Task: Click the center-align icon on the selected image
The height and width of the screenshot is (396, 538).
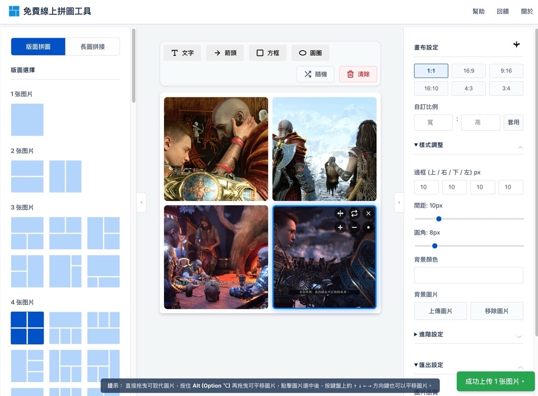Action: click(x=340, y=214)
